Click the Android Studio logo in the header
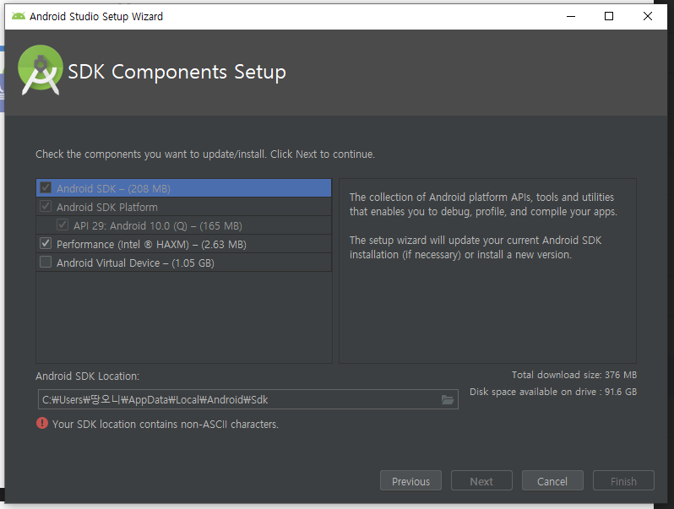674x509 pixels. point(41,70)
